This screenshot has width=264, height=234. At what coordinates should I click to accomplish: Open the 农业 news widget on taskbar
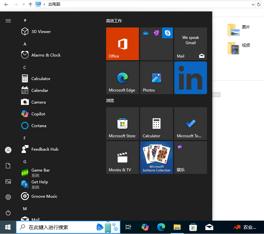245,227
